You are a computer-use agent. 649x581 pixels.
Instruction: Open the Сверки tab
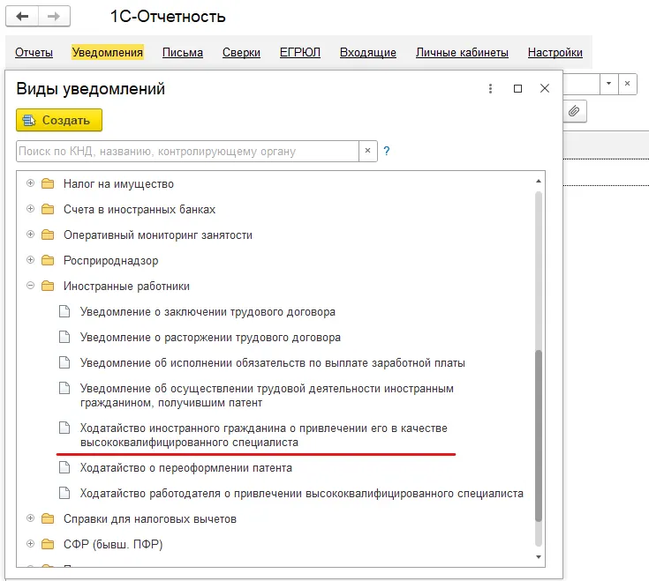[241, 53]
